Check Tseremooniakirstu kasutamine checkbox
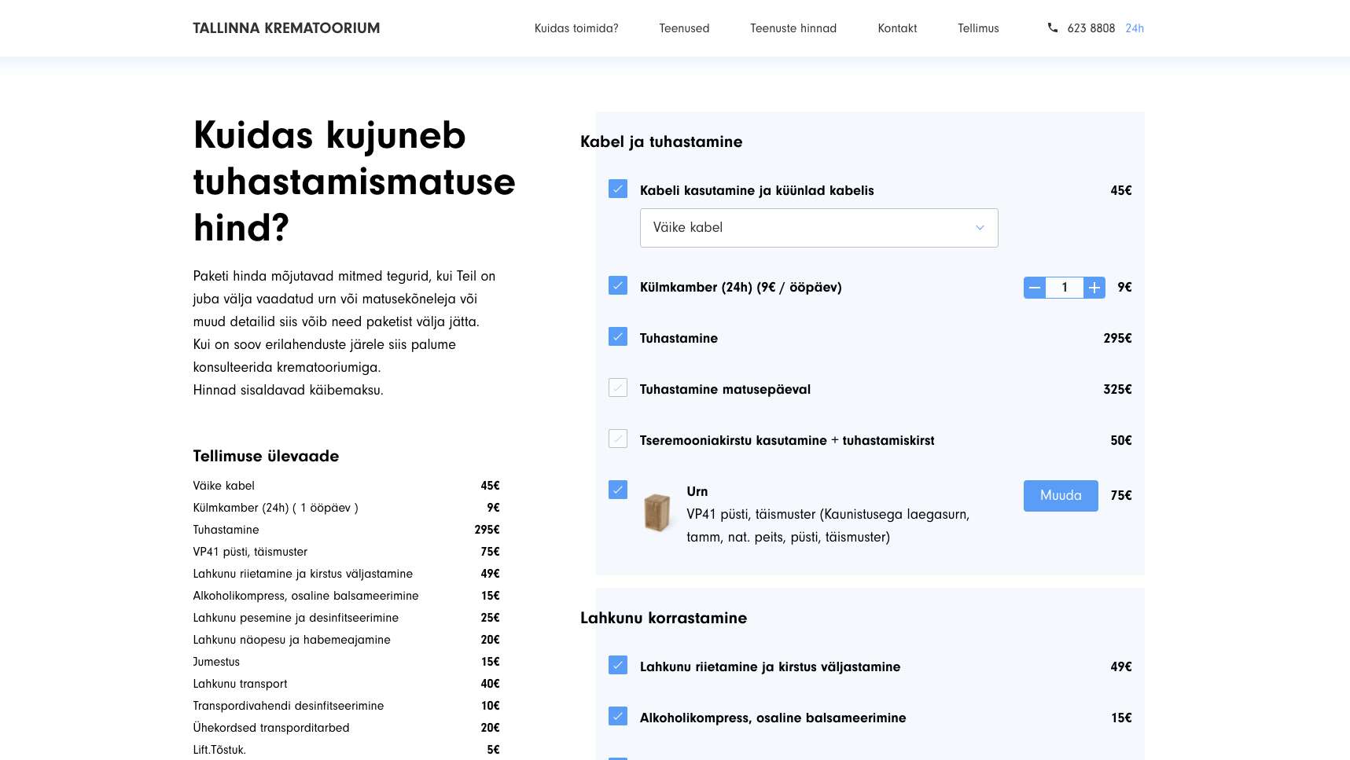The width and height of the screenshot is (1350, 760). [x=618, y=439]
